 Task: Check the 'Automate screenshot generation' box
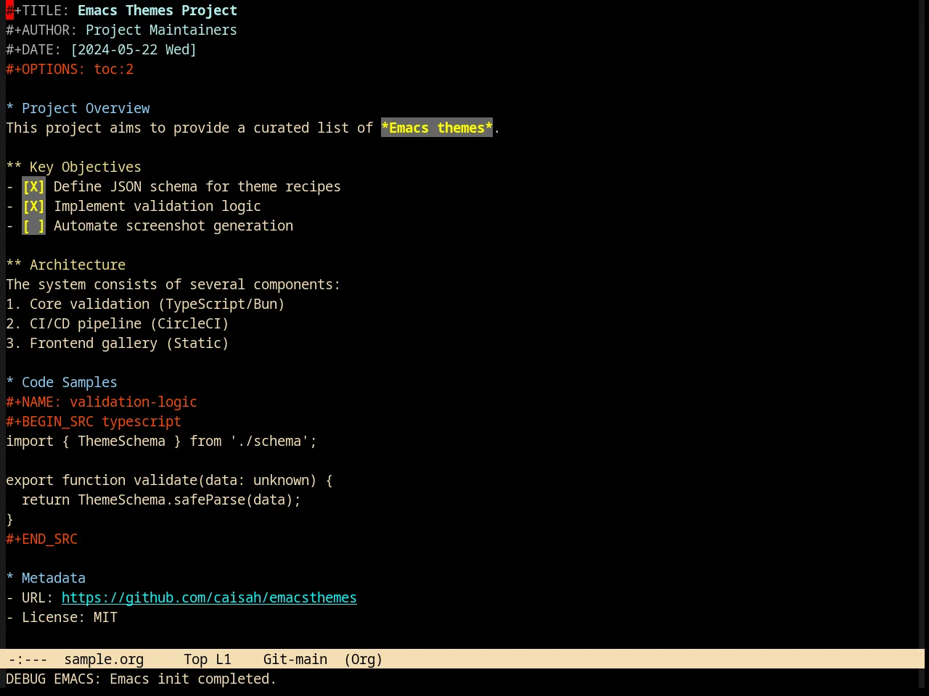[x=33, y=226]
